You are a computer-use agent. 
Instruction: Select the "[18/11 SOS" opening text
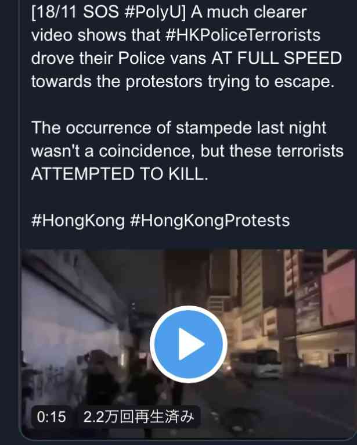click(75, 12)
